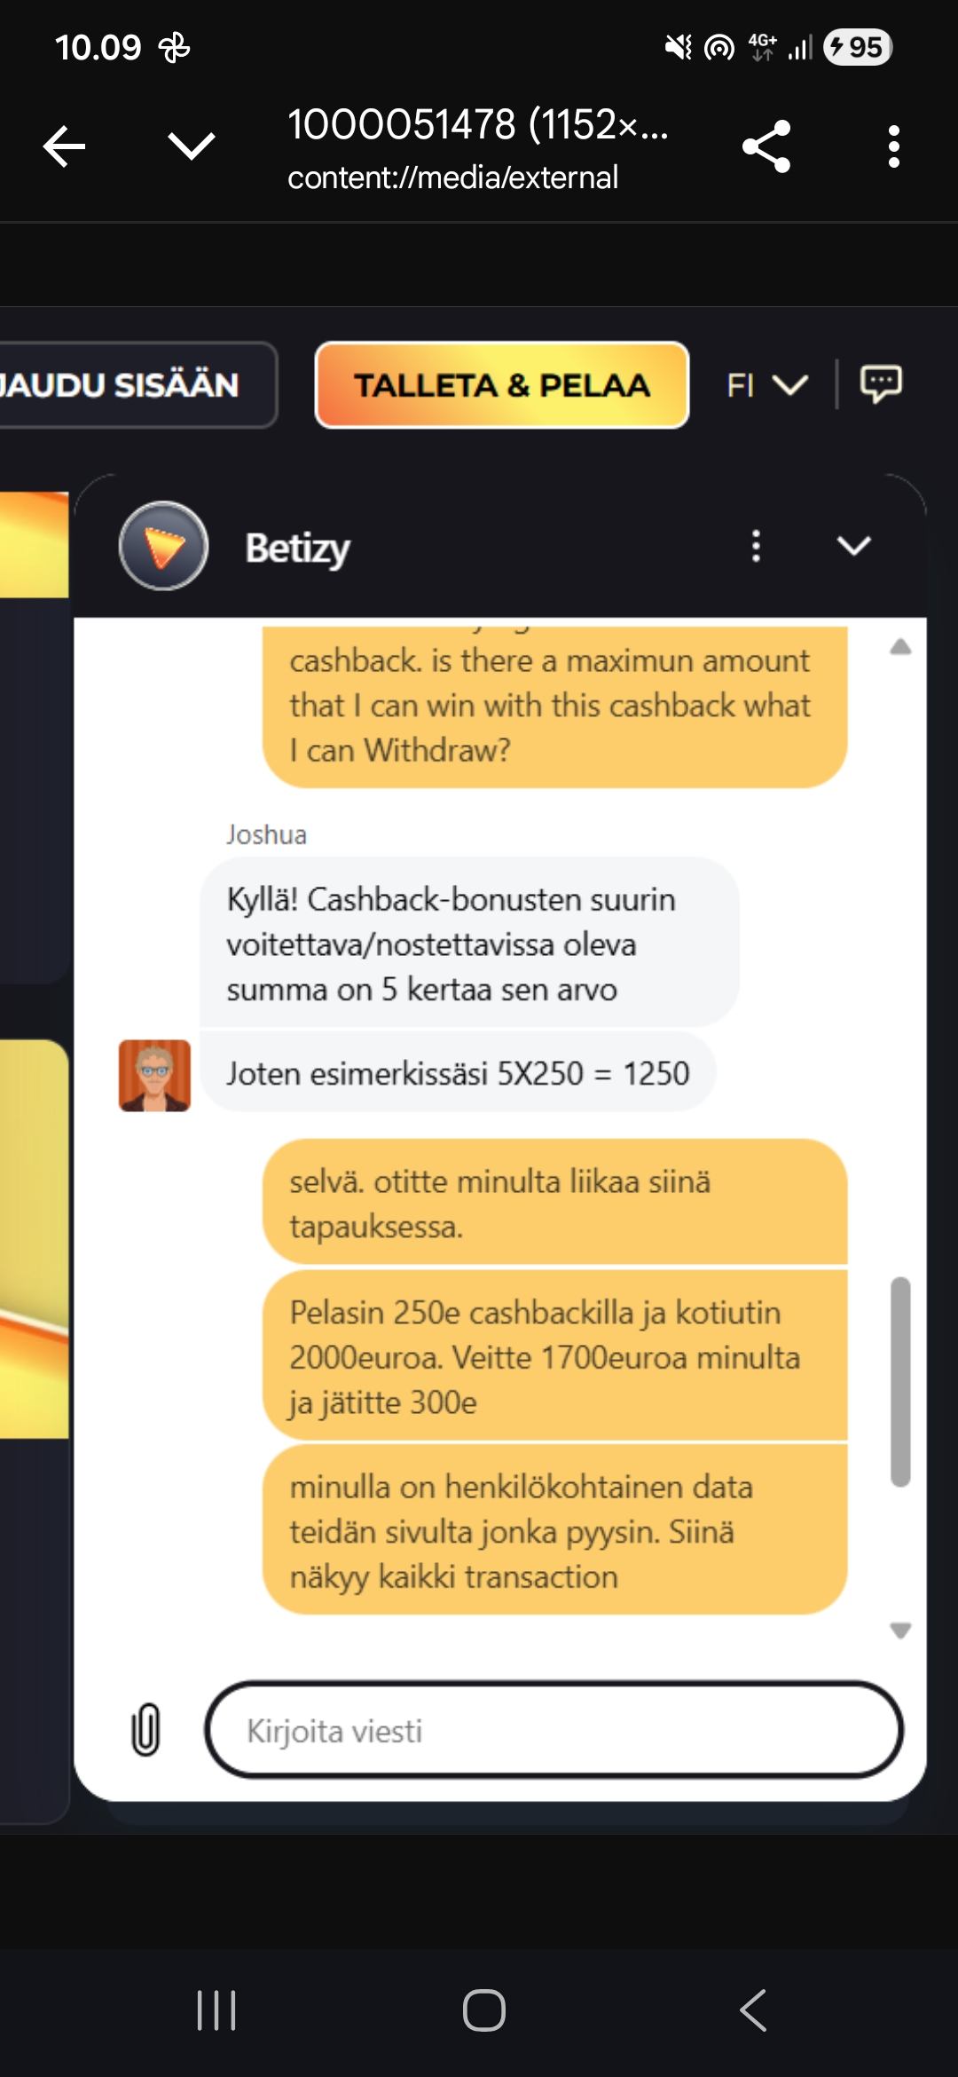The image size is (958, 2077).
Task: Open the FI language dropdown
Action: click(x=766, y=385)
